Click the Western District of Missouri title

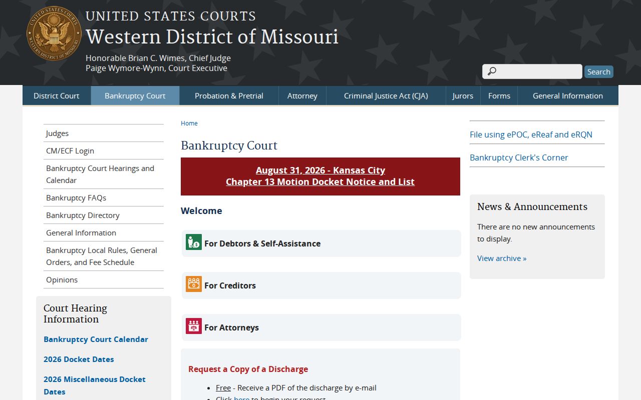tap(212, 36)
